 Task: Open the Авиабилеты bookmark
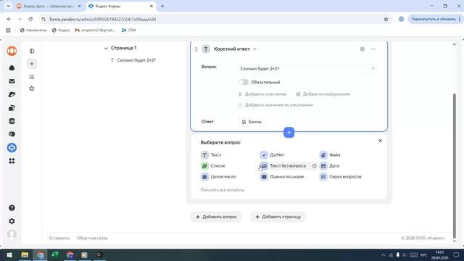coord(33,30)
